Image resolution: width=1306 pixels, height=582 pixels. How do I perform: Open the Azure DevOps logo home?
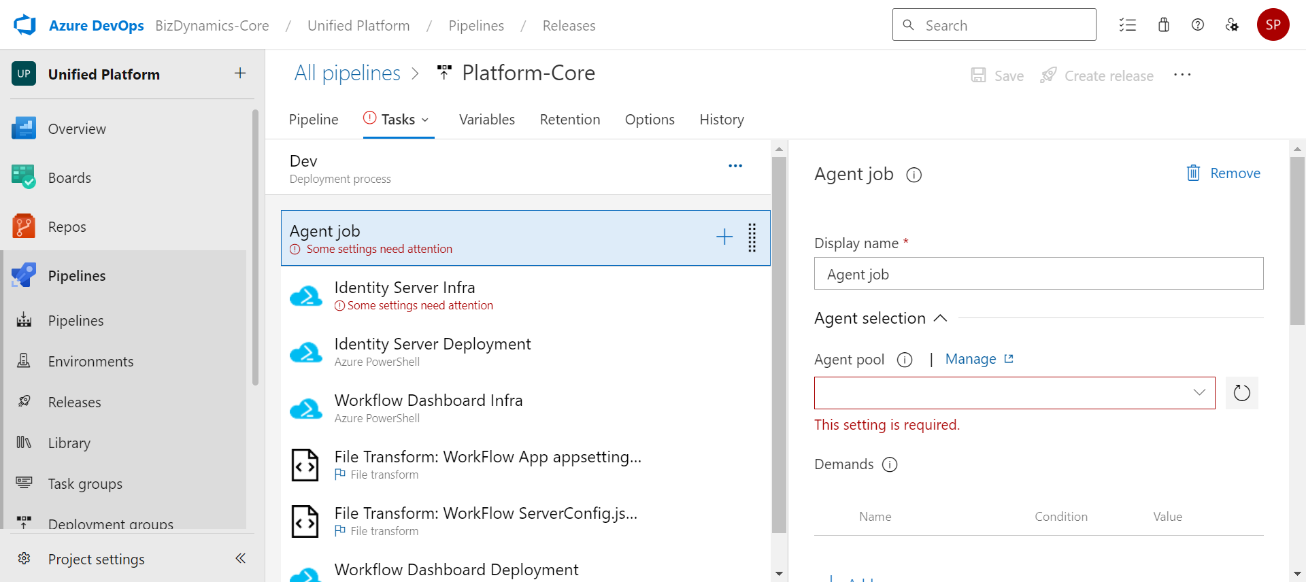click(25, 25)
